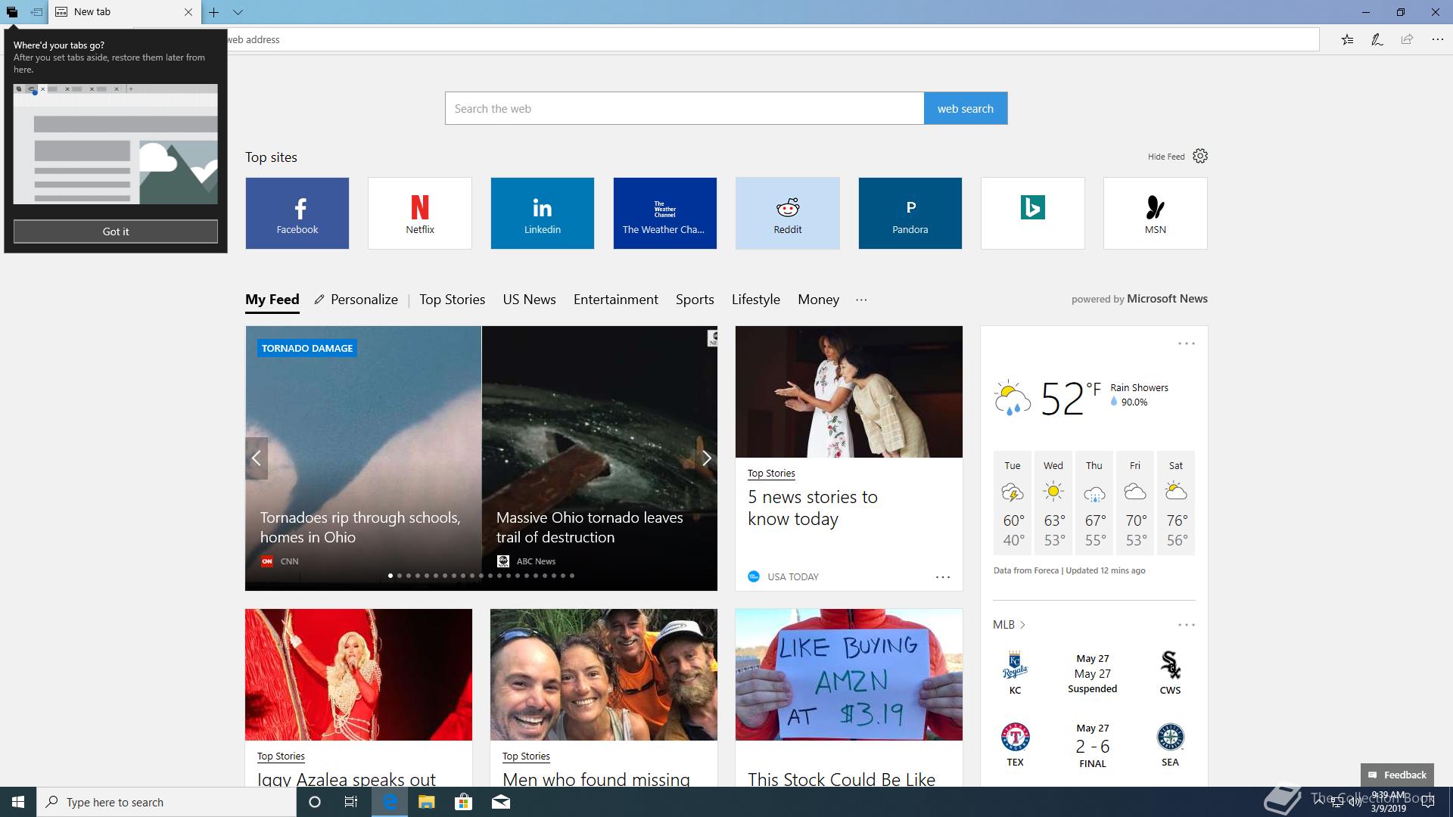Open weather card options ellipsis
The width and height of the screenshot is (1453, 817).
1187,343
